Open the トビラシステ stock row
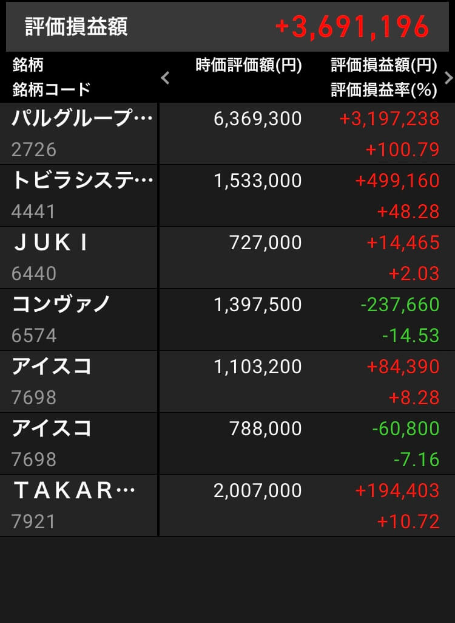The width and height of the screenshot is (455, 623). pos(227,196)
